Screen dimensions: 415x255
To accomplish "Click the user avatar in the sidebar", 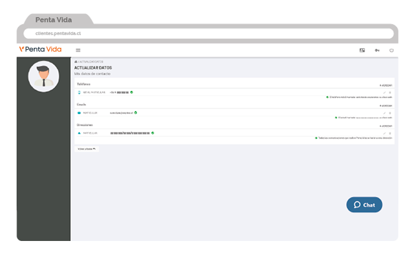I will (43, 76).
